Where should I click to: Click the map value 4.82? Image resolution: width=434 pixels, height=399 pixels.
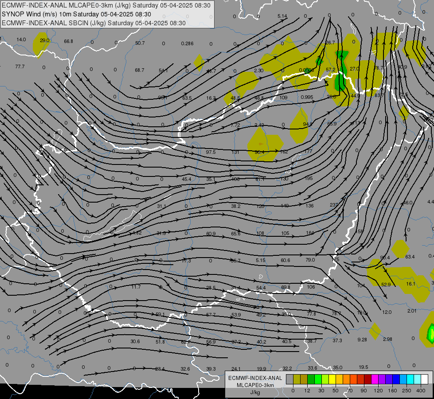coord(137,233)
